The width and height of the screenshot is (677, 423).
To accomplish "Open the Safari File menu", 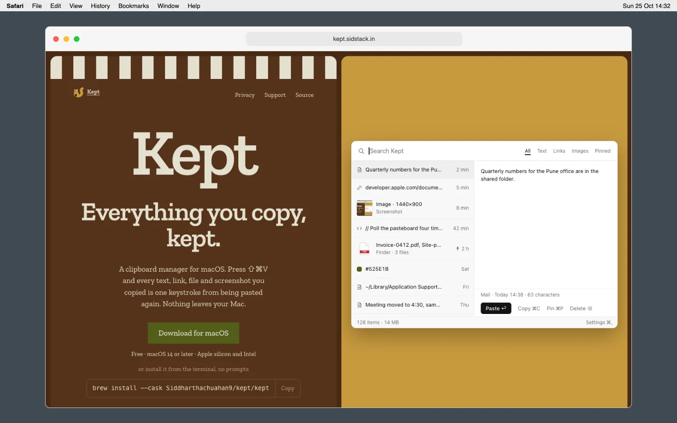I will [37, 6].
